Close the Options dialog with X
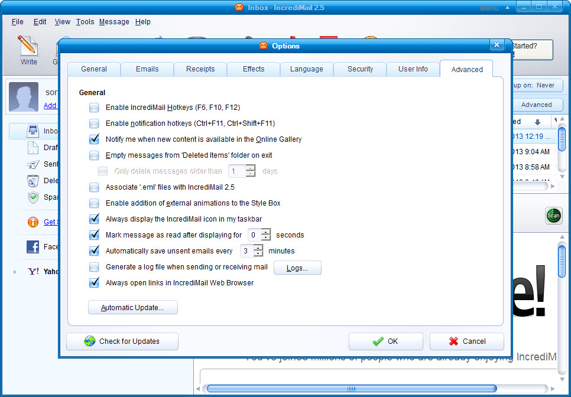This screenshot has width=571, height=397. click(497, 45)
